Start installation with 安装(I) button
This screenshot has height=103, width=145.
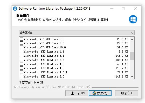pos(100,93)
